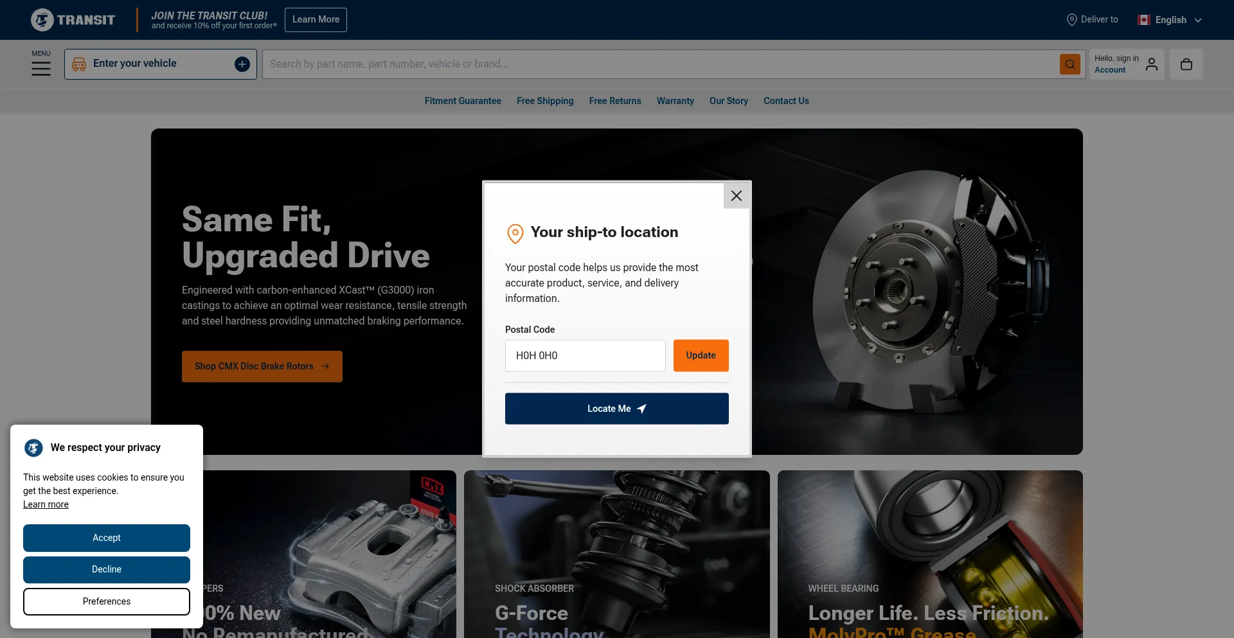Click Shop CMX Disc Brake Rotors button

point(262,366)
